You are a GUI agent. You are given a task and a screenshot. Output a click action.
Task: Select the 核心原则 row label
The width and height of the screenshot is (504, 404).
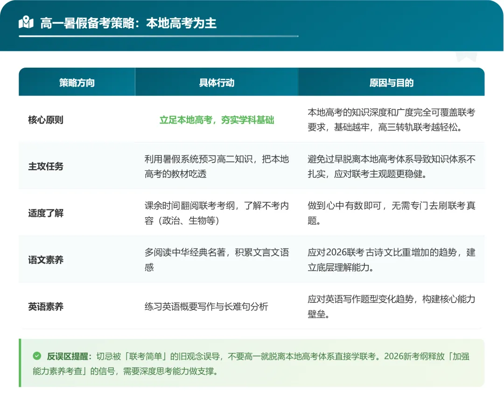pyautogui.click(x=46, y=120)
